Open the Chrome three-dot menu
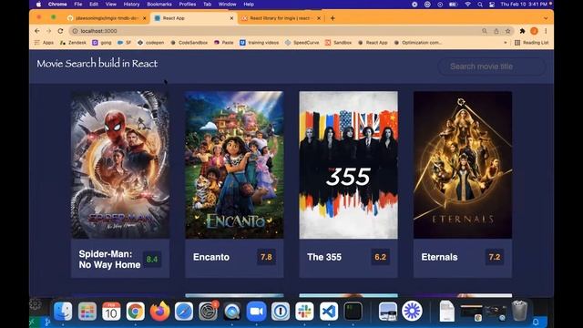 546,31
